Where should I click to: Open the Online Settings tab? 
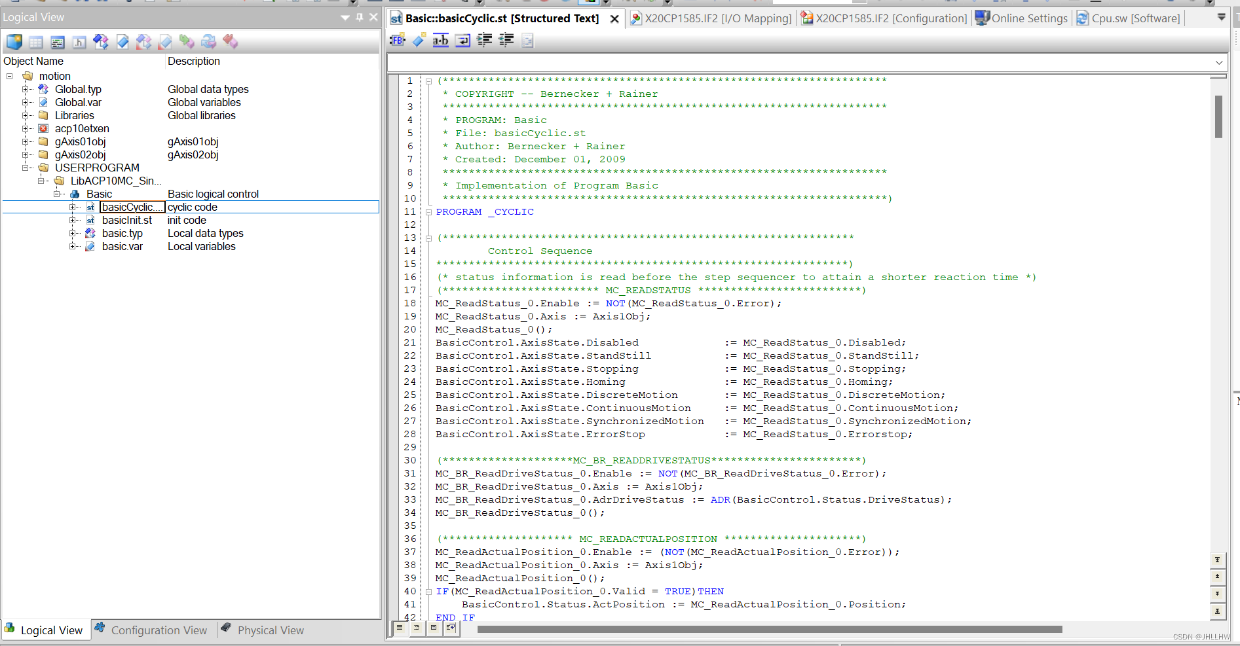1022,18
